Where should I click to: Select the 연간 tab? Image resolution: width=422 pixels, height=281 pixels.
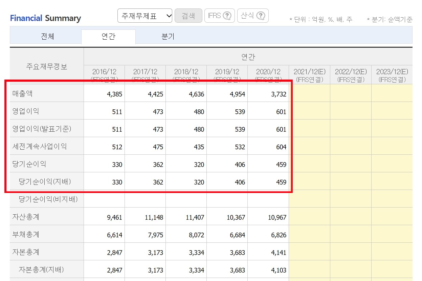pos(108,37)
